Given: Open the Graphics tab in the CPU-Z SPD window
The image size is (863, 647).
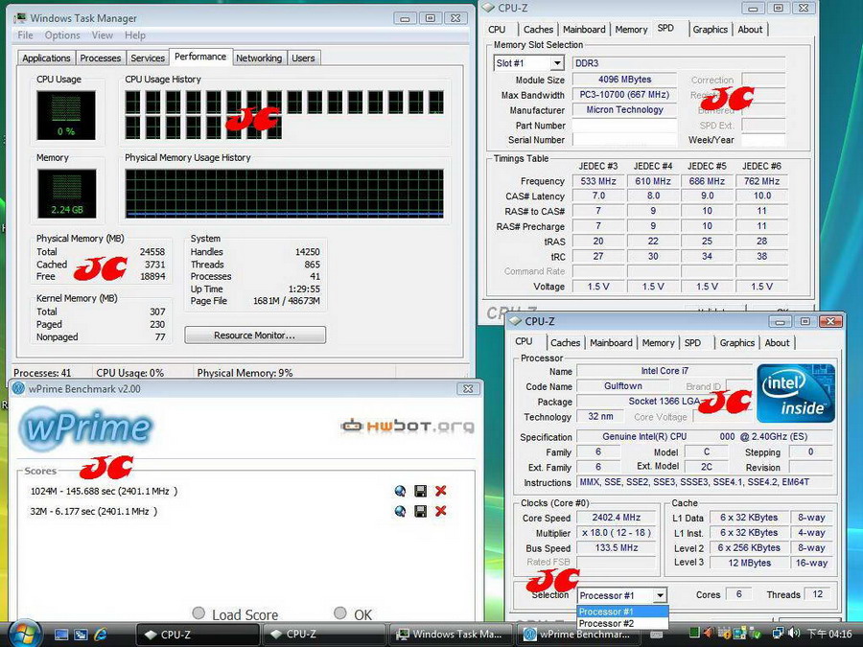Looking at the screenshot, I should pyautogui.click(x=710, y=29).
